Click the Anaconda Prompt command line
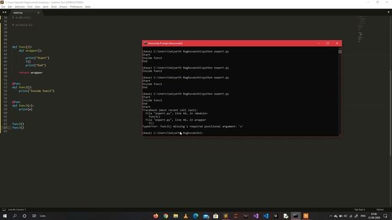 pyautogui.click(x=173, y=133)
